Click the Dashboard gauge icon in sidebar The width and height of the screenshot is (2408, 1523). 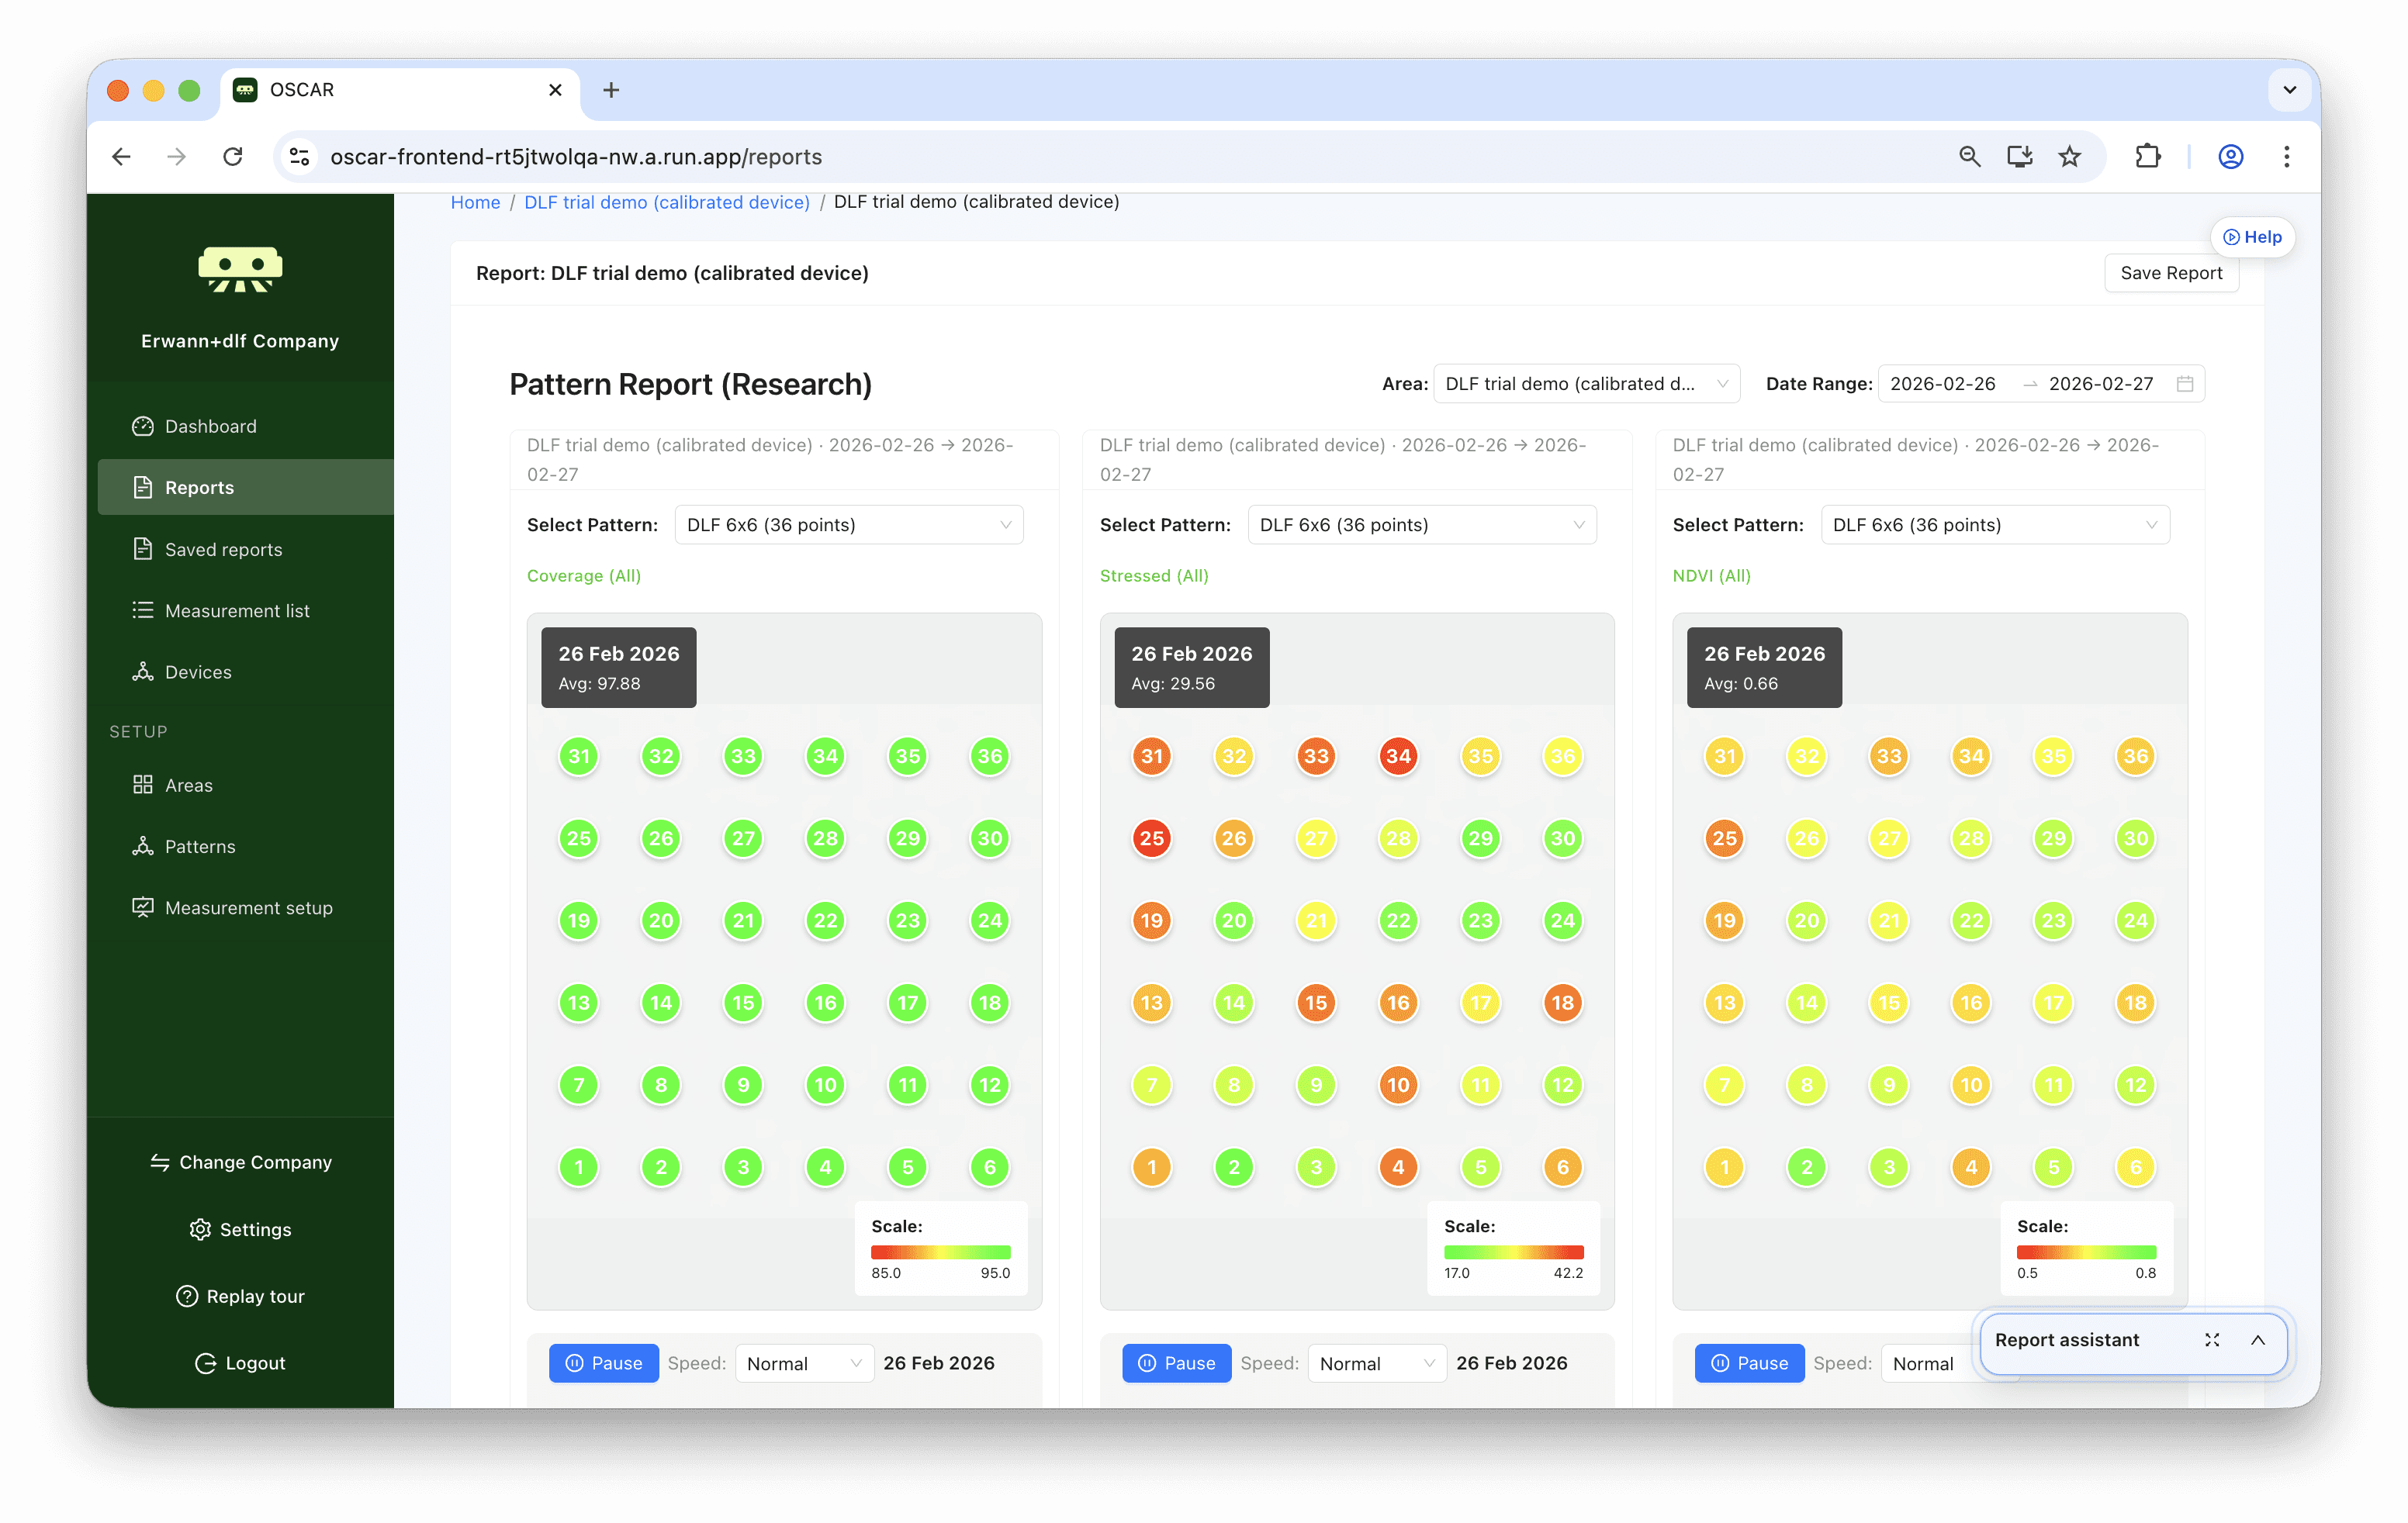coord(143,427)
